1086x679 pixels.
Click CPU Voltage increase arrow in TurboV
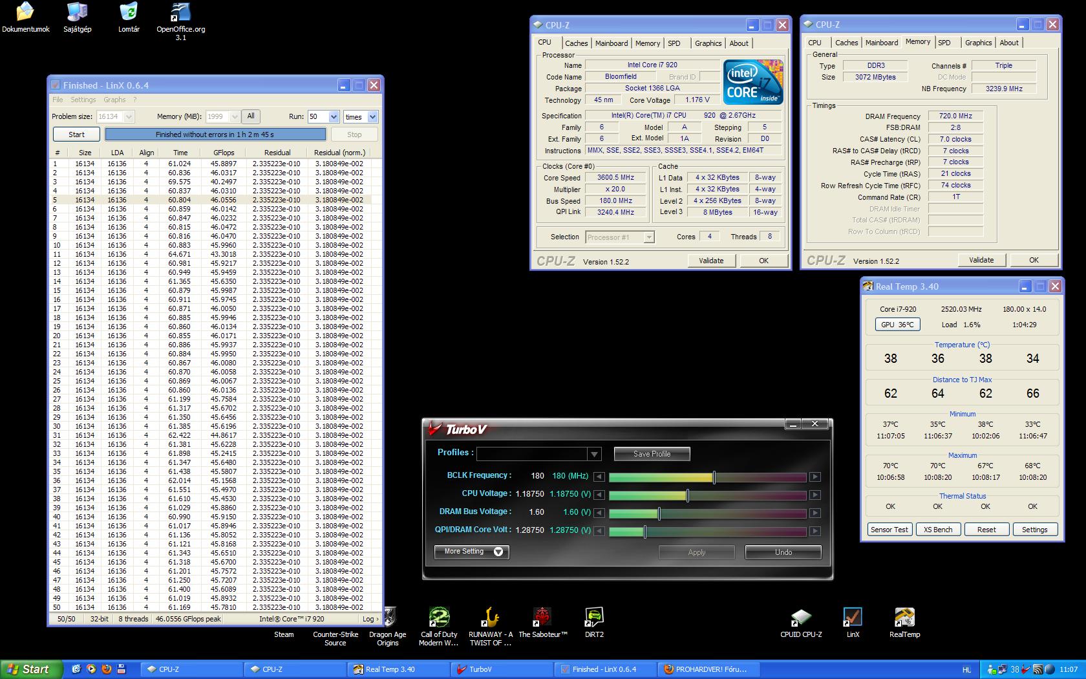(x=815, y=495)
